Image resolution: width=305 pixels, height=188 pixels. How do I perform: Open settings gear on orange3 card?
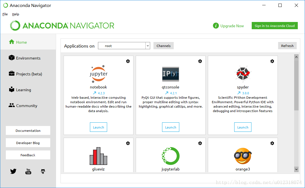click(272, 143)
